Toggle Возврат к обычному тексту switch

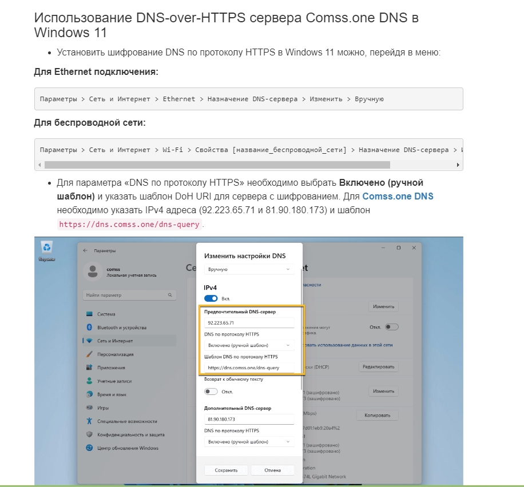click(x=211, y=392)
